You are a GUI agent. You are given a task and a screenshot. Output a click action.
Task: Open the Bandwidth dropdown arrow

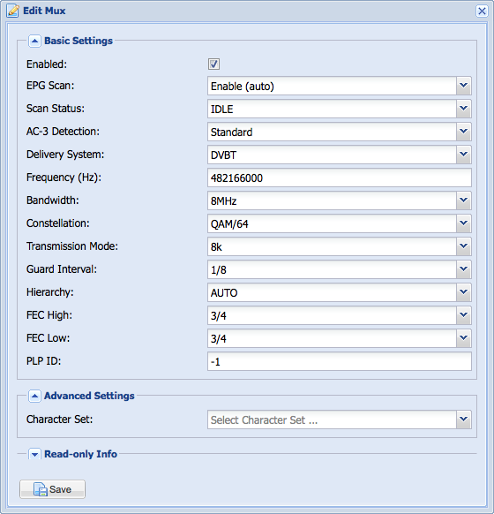coord(463,200)
